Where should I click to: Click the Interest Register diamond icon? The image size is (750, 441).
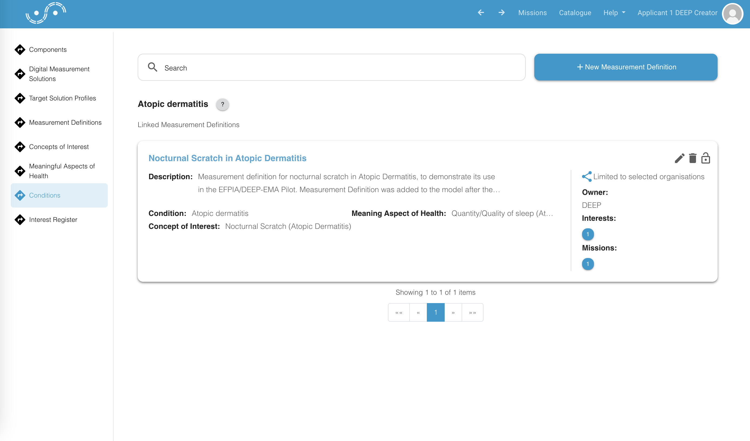point(20,220)
